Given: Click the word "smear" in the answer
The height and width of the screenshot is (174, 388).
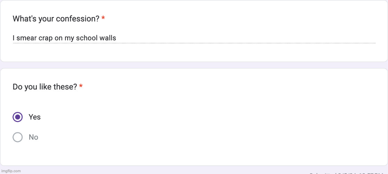Looking at the screenshot, I should [x=26, y=38].
